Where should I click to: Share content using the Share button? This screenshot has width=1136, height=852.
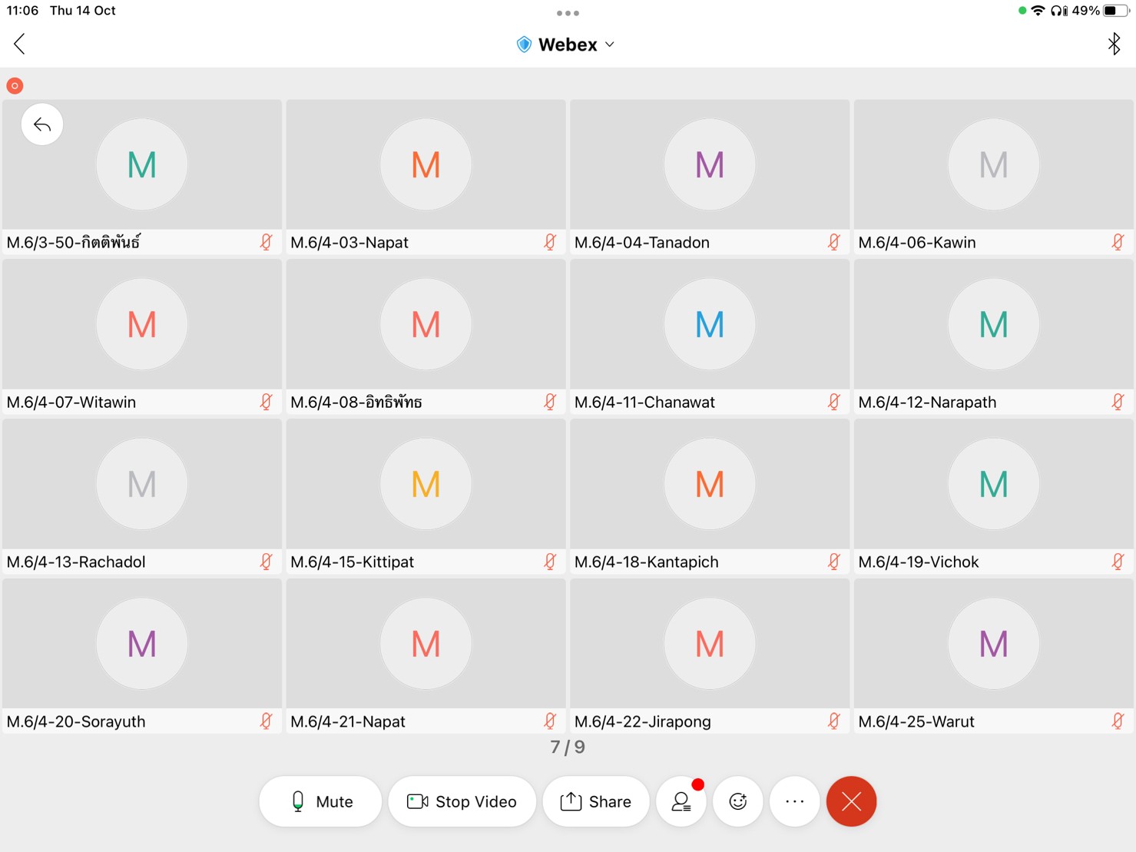596,801
